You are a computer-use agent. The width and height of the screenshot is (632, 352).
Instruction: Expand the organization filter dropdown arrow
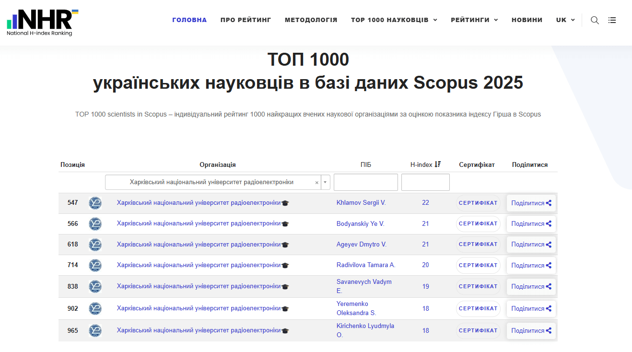[x=326, y=182]
